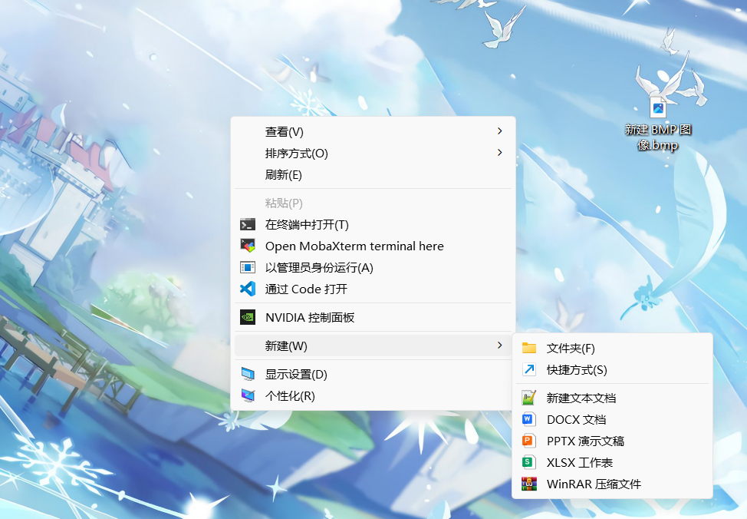Select 在终端中打开(T)
This screenshot has height=519, width=747.
coord(373,224)
